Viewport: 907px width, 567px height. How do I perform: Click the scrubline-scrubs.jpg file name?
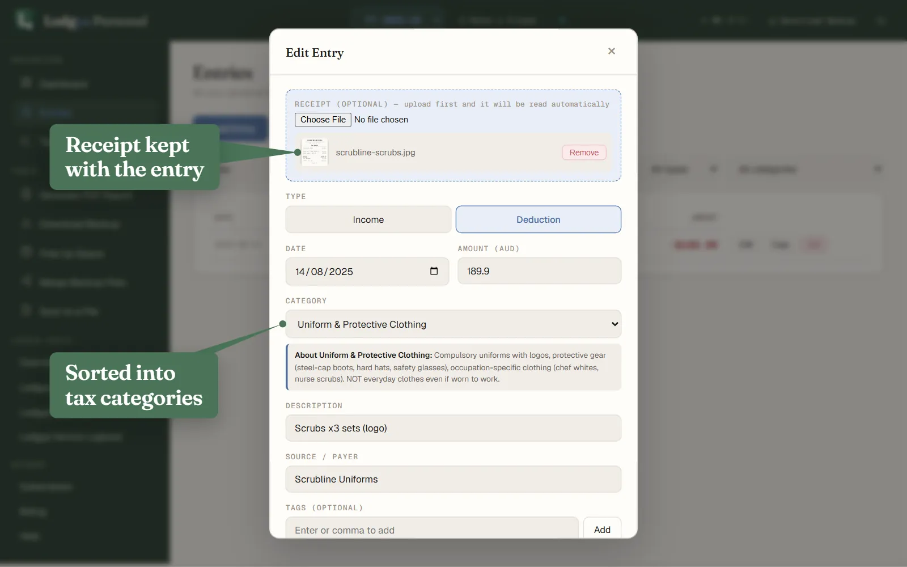pyautogui.click(x=375, y=153)
